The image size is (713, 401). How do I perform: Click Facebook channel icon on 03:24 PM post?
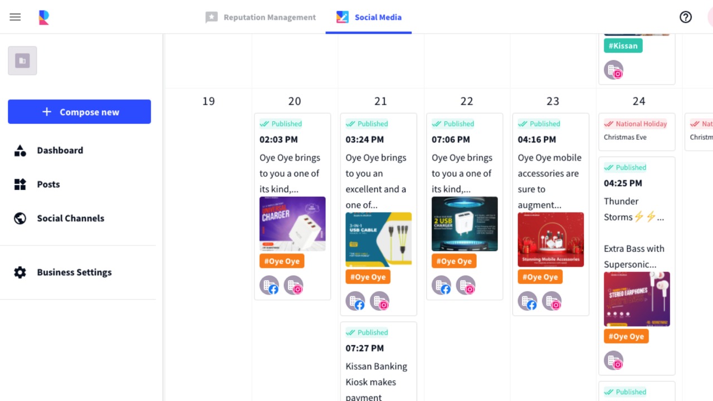point(355,301)
